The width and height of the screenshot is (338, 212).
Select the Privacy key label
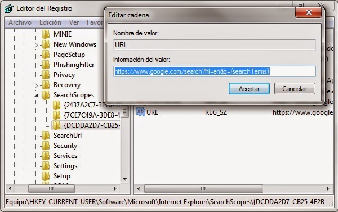pos(64,75)
